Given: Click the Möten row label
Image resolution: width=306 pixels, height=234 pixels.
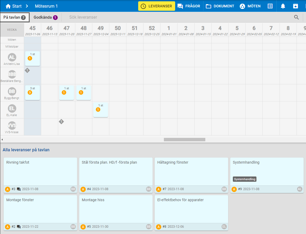Looking at the screenshot, I should pos(12,40).
